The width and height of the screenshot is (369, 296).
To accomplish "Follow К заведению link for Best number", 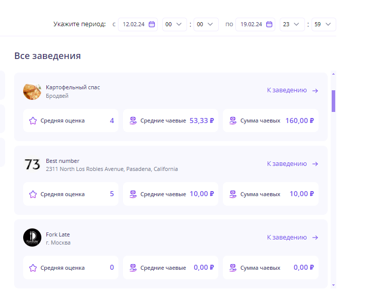I will pos(292,164).
